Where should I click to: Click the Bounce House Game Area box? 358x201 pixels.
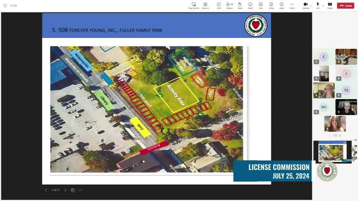pos(182,63)
